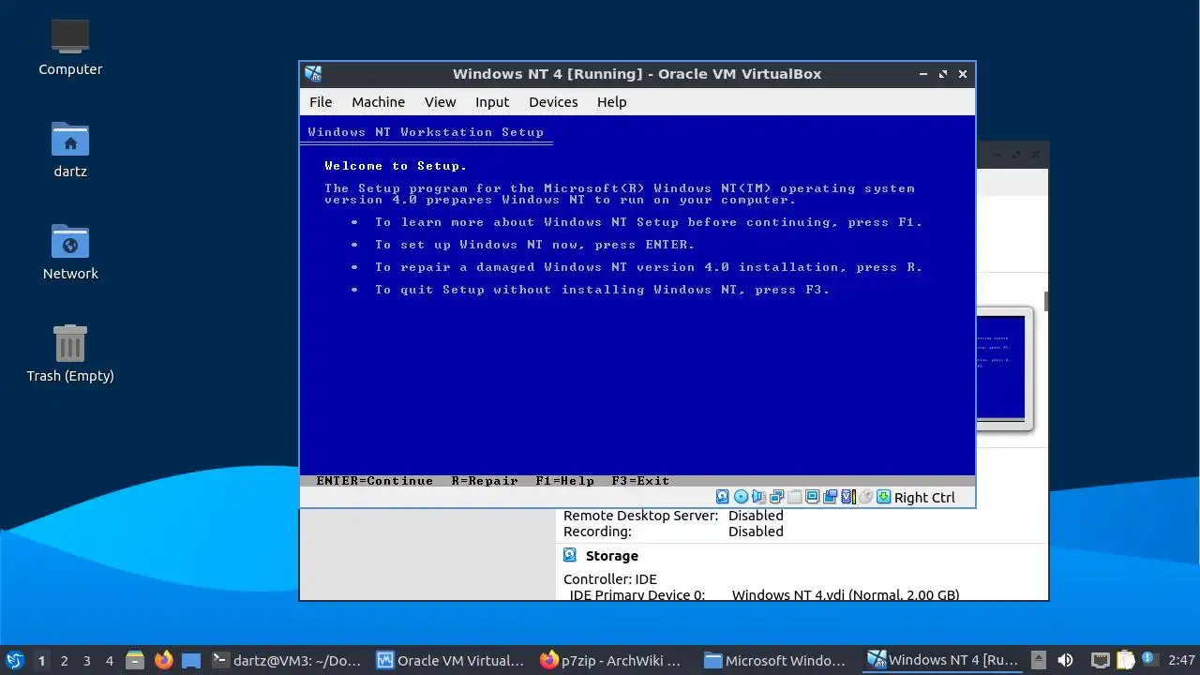Click the green-arrow keyboard capture indicator icon
Image resolution: width=1200 pixels, height=675 pixels.
[883, 497]
